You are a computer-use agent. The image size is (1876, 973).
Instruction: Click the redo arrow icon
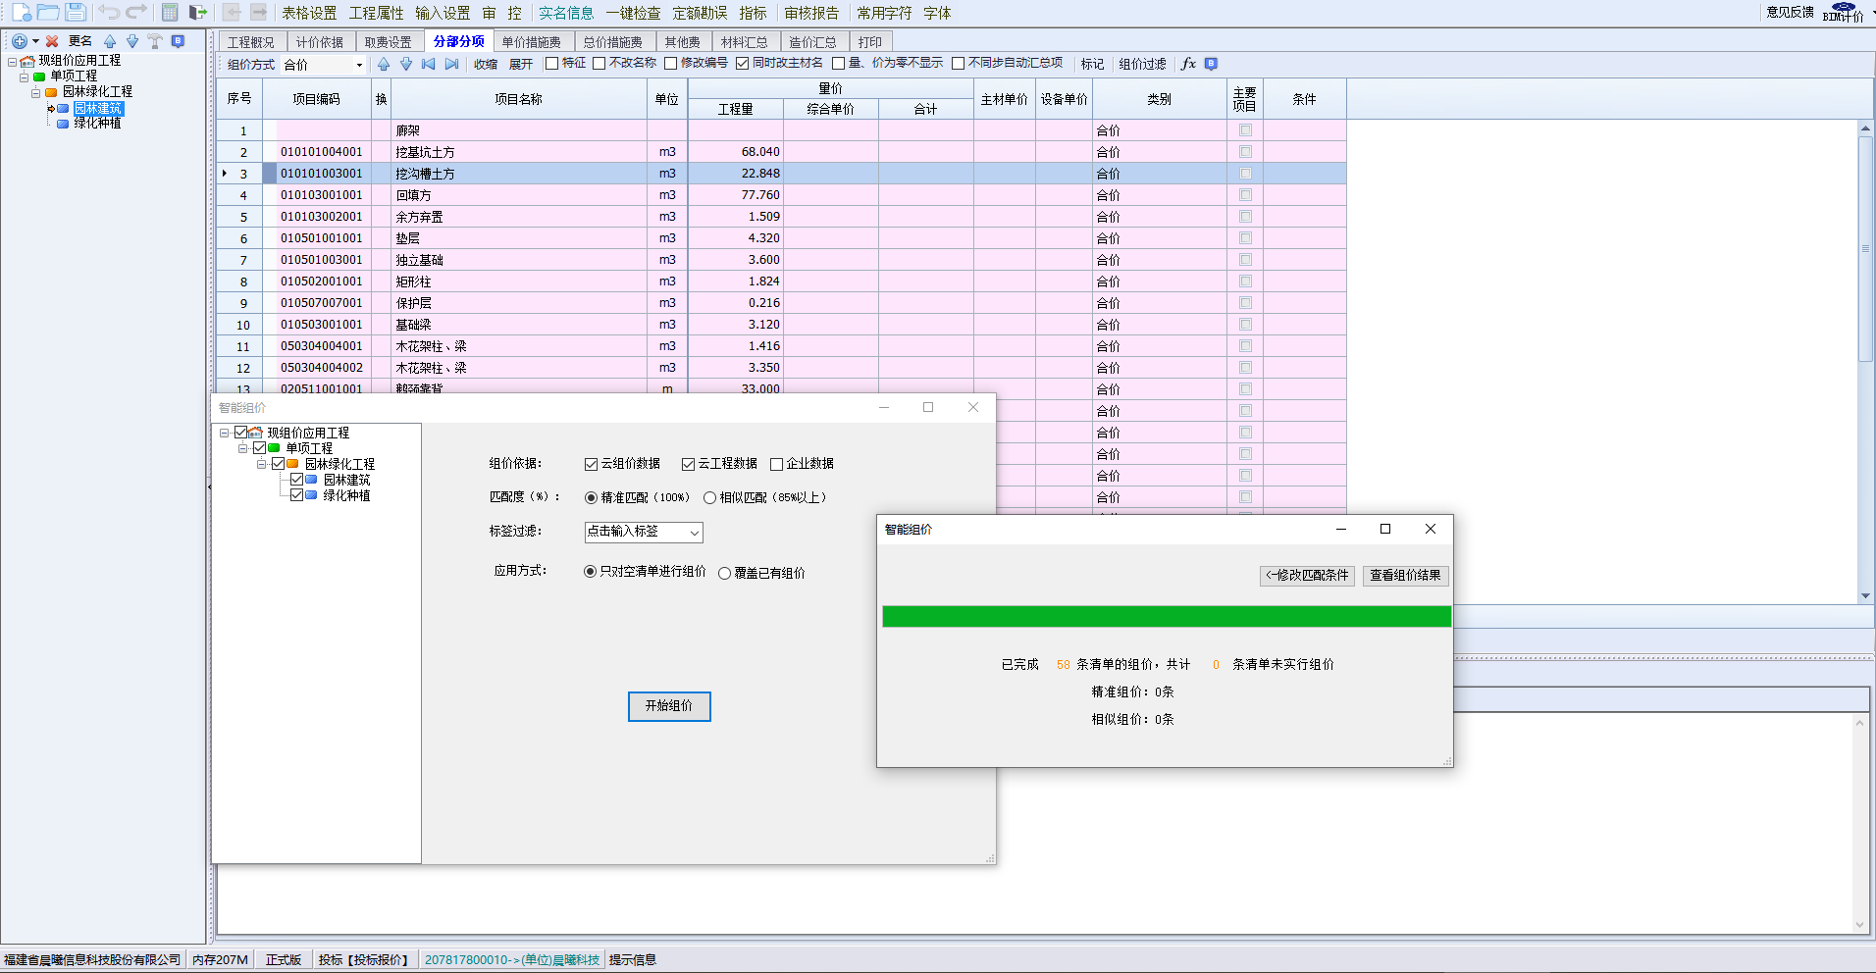[x=136, y=12]
